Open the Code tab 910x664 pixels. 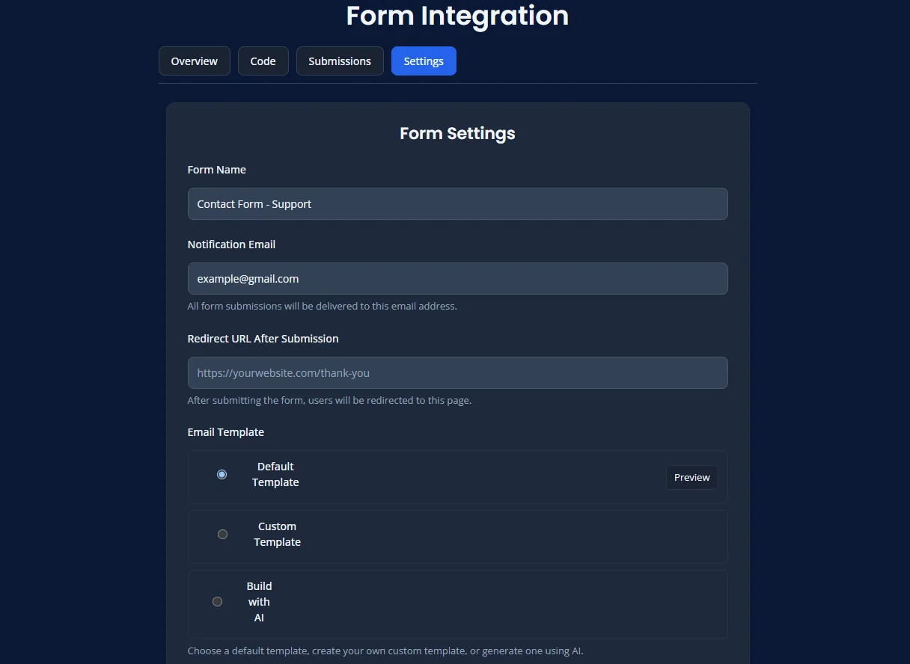point(263,61)
